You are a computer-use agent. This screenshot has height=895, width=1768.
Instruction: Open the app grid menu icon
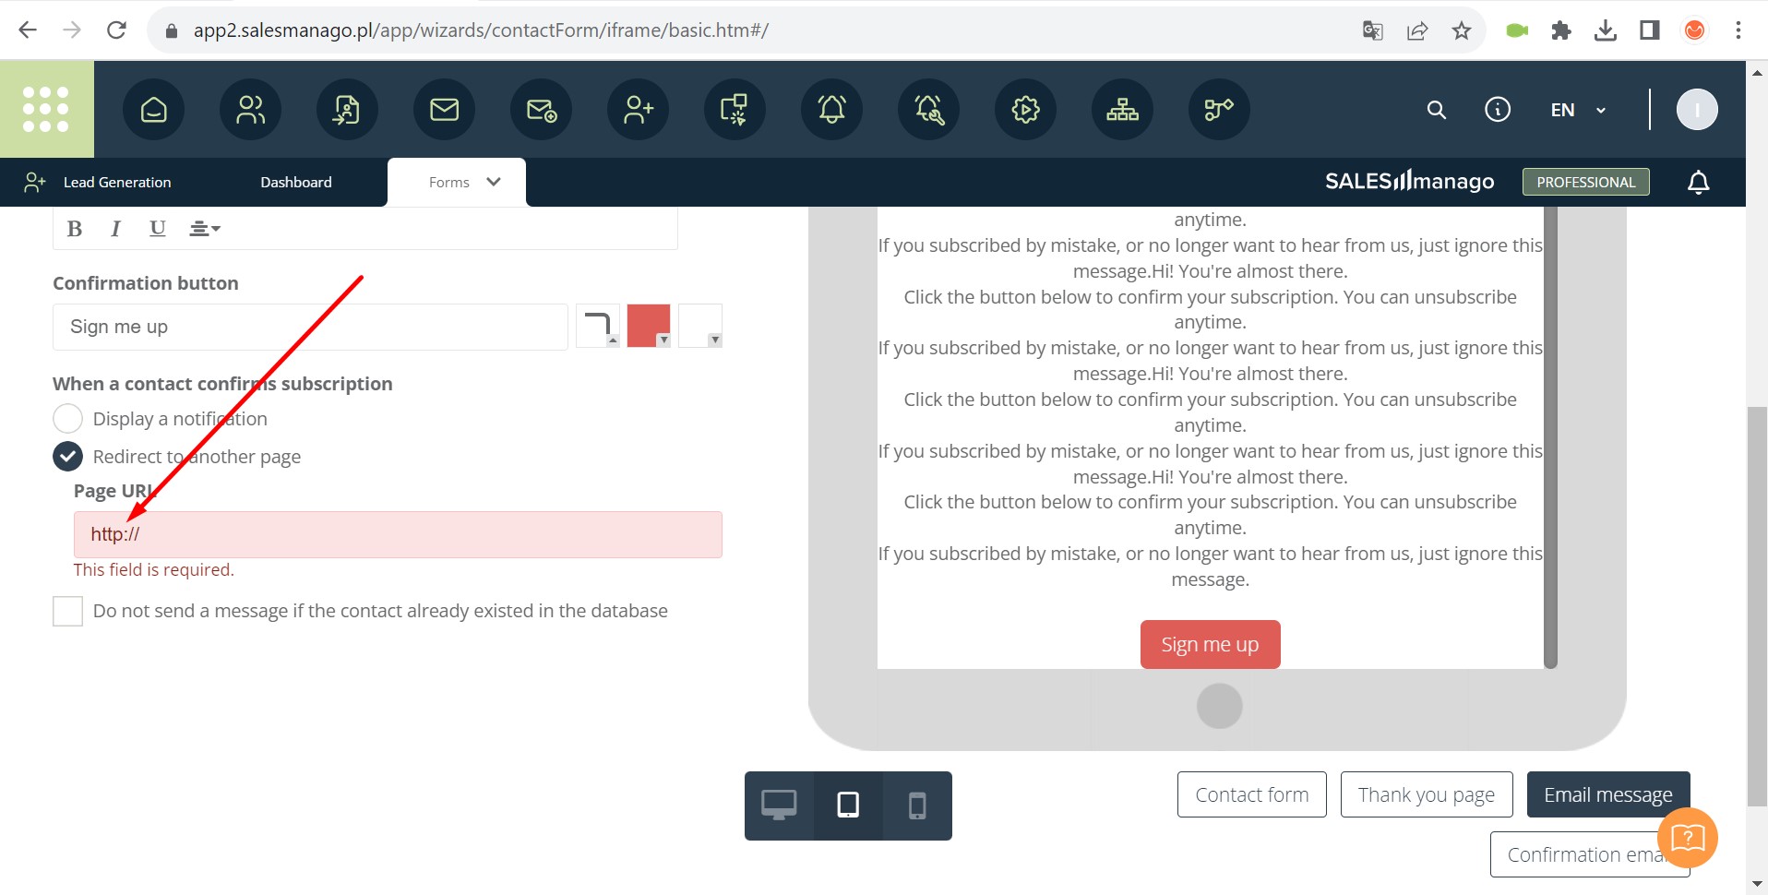[46, 109]
